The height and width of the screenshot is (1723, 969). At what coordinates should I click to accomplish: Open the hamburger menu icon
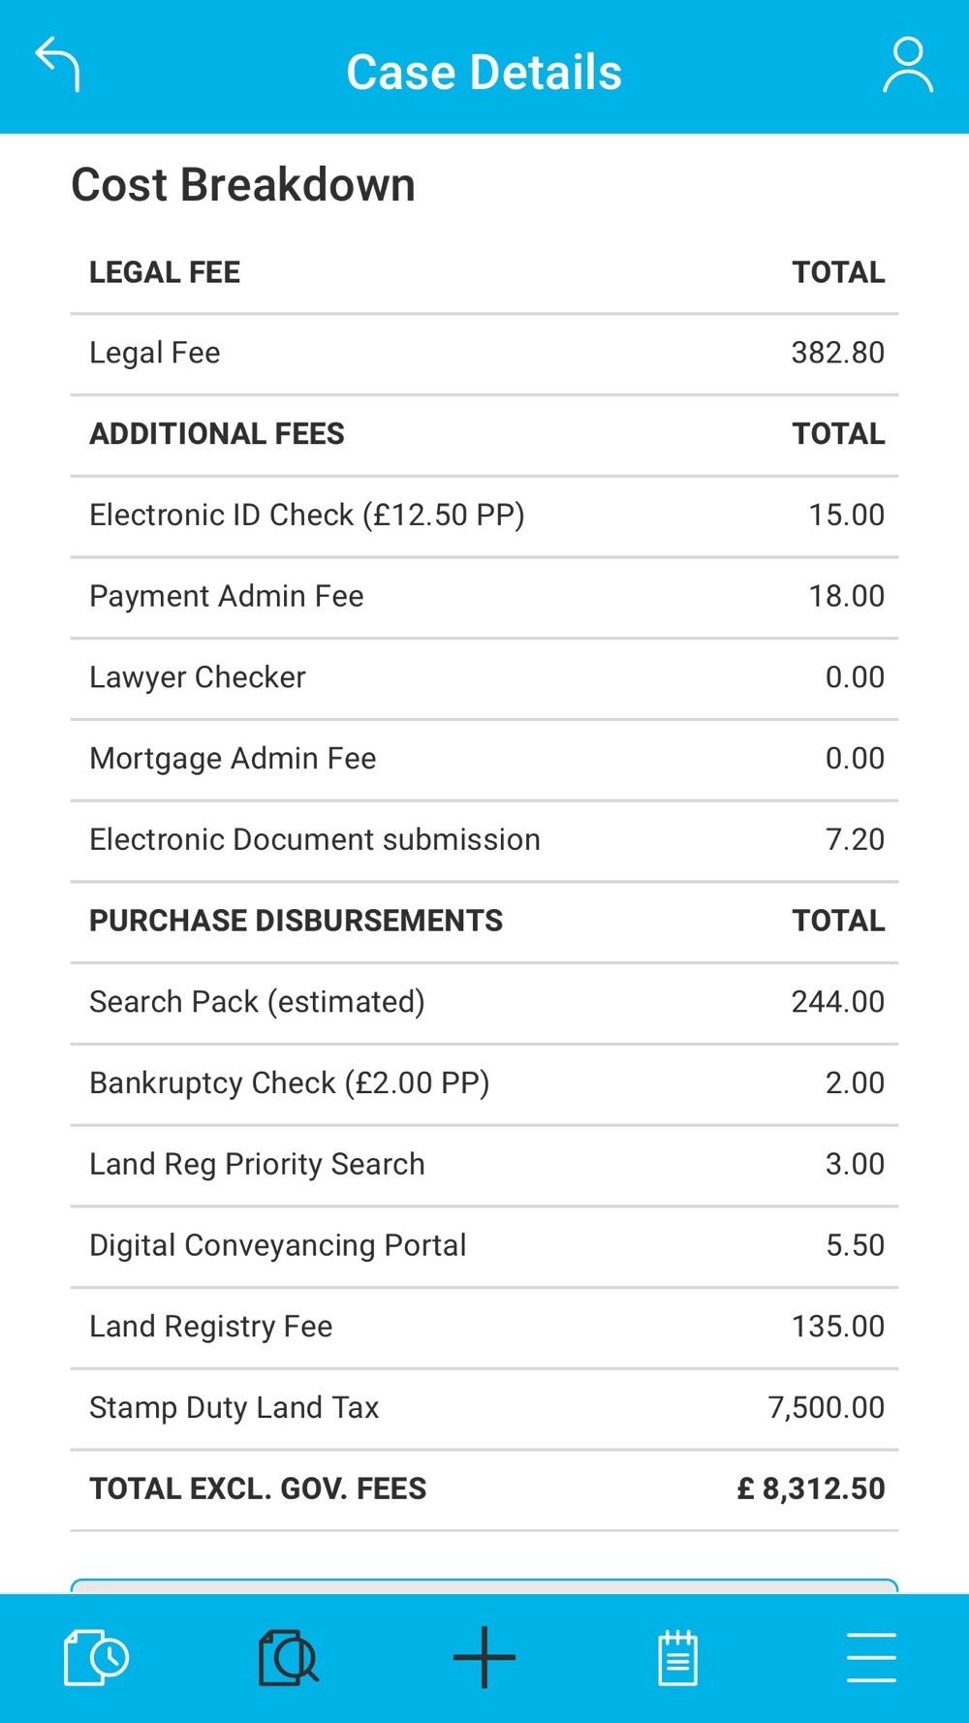click(x=871, y=1657)
